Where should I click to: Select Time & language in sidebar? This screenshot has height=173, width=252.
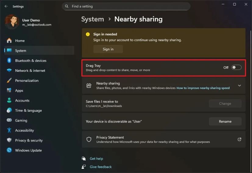tap(28, 111)
